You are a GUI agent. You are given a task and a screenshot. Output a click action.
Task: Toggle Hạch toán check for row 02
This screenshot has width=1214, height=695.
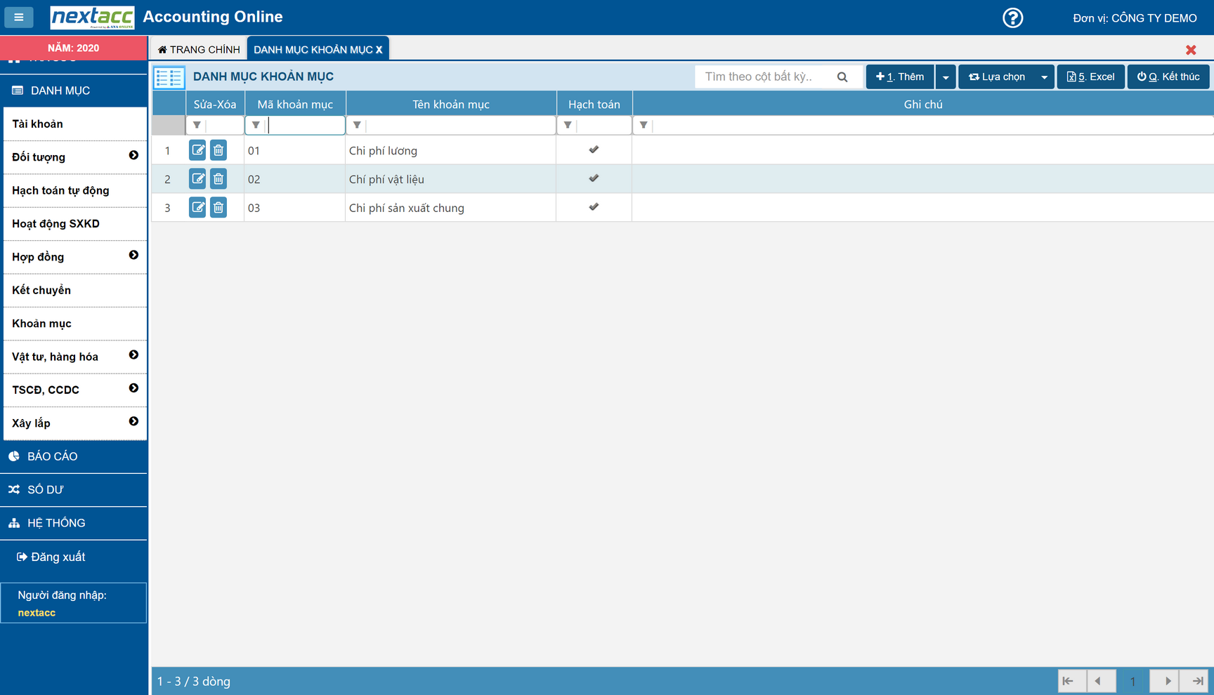pyautogui.click(x=594, y=178)
